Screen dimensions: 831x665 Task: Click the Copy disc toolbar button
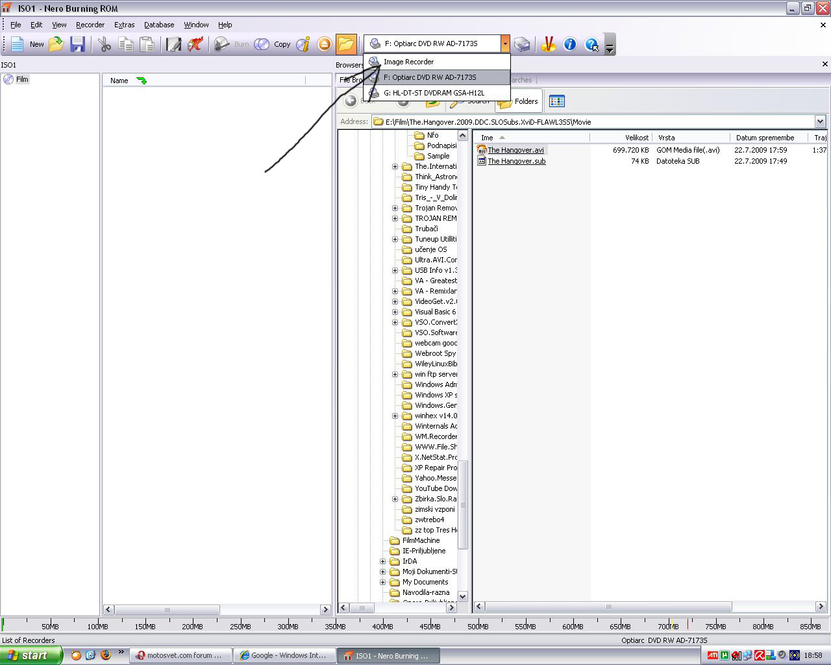click(x=272, y=44)
